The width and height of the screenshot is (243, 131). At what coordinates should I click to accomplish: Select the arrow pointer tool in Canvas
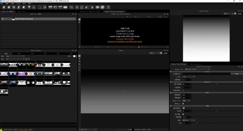tap(79, 59)
